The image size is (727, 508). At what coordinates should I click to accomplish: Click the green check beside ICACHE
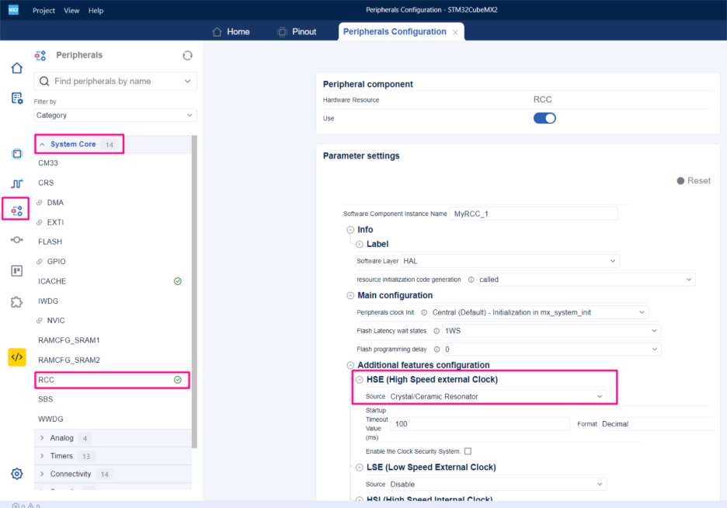pyautogui.click(x=178, y=281)
